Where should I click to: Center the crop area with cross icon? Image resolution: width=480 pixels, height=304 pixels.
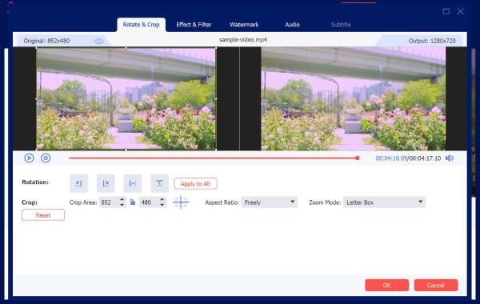(181, 202)
